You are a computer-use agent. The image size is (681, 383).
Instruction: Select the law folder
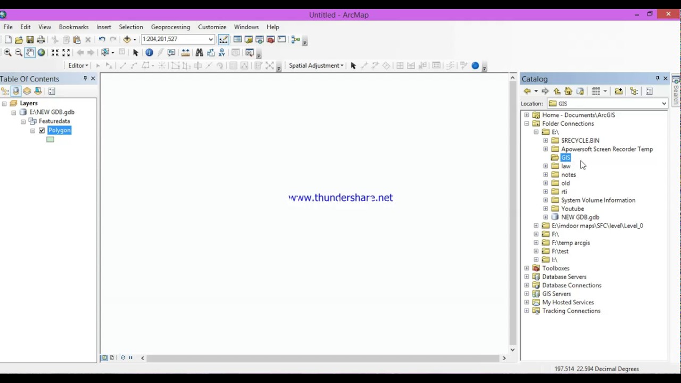(566, 166)
